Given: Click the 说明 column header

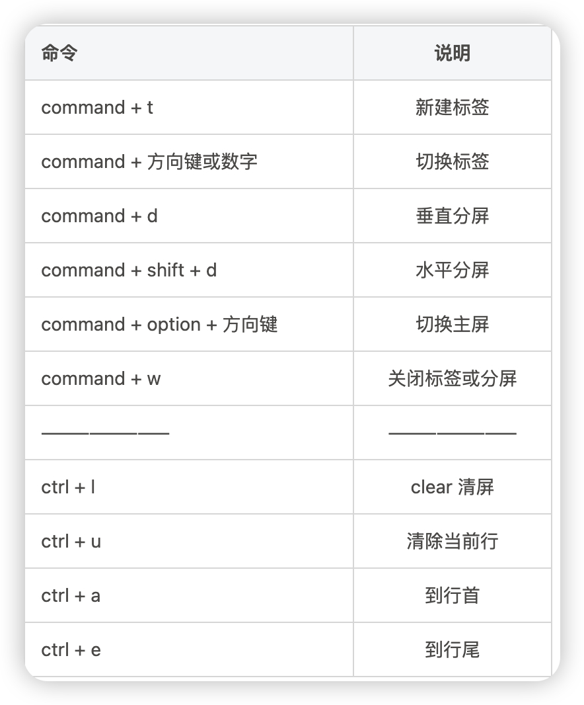Looking at the screenshot, I should [x=453, y=53].
